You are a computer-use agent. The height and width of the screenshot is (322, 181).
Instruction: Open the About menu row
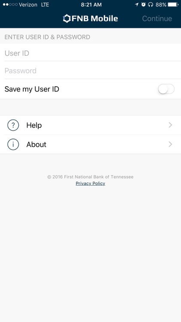90,144
